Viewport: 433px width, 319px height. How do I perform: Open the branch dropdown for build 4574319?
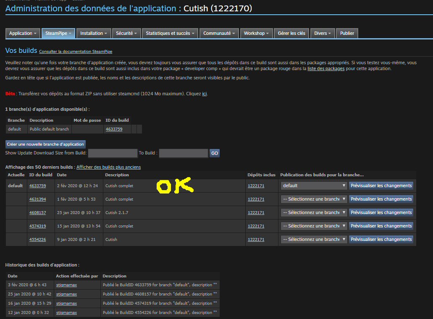click(314, 226)
